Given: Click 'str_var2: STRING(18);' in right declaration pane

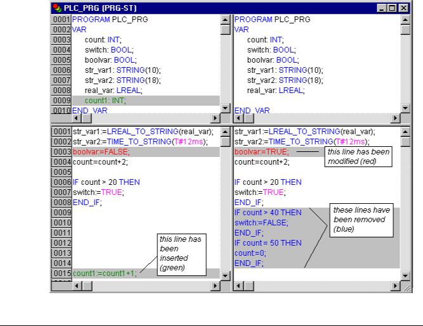Looking at the screenshot, I should click(x=285, y=80).
